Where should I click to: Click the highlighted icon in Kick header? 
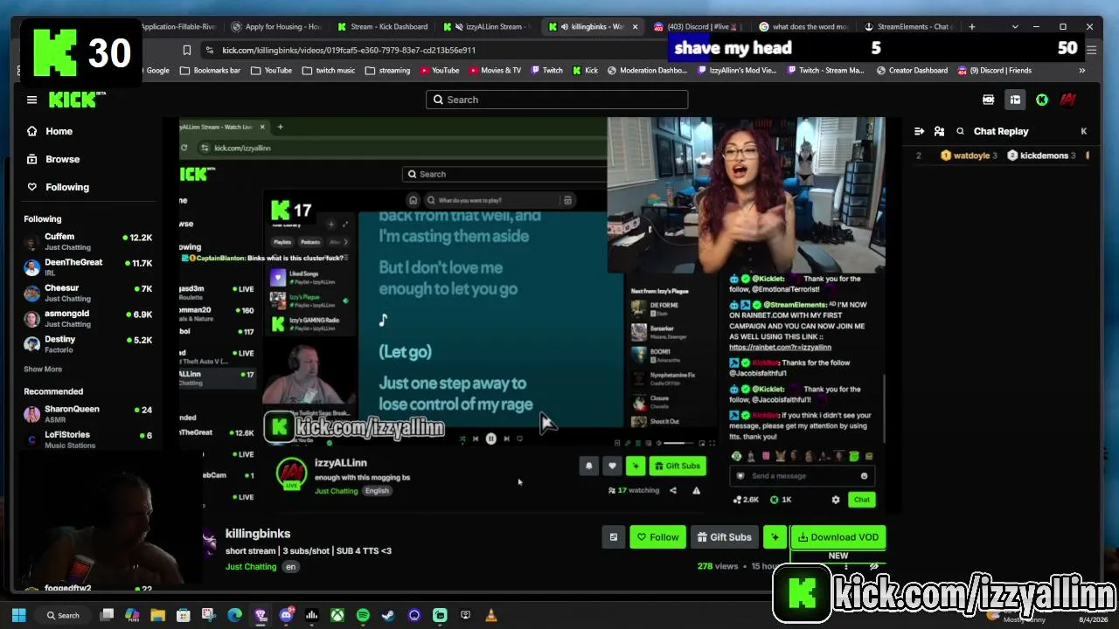tap(1015, 100)
